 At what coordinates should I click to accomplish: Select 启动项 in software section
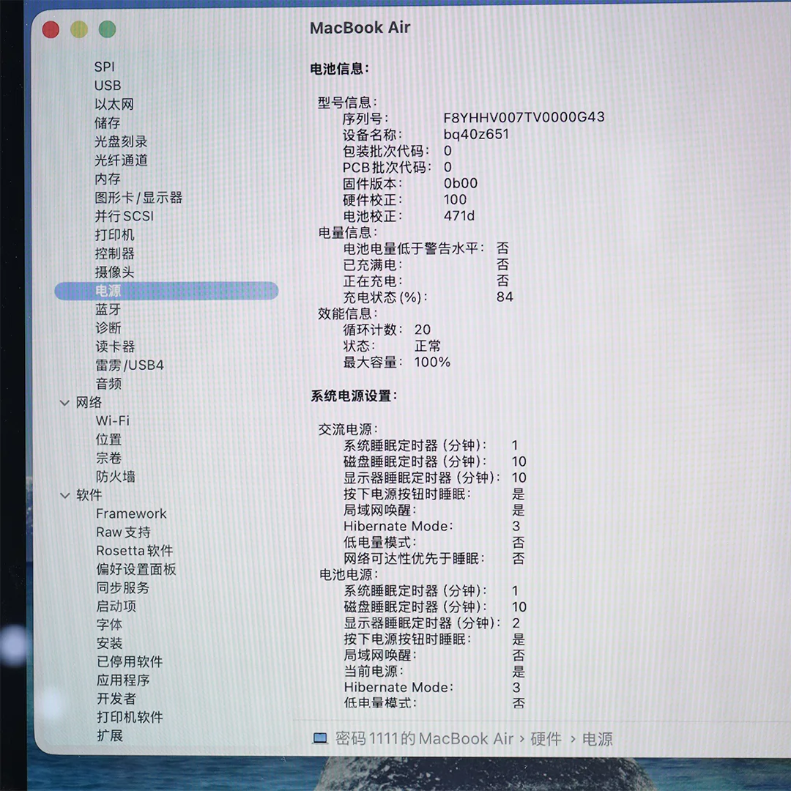tap(116, 606)
